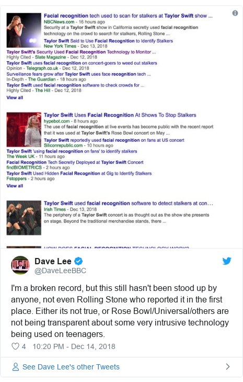Like the tweet with the heart icon
Viewport: 243px width, 382px height.
[15, 346]
